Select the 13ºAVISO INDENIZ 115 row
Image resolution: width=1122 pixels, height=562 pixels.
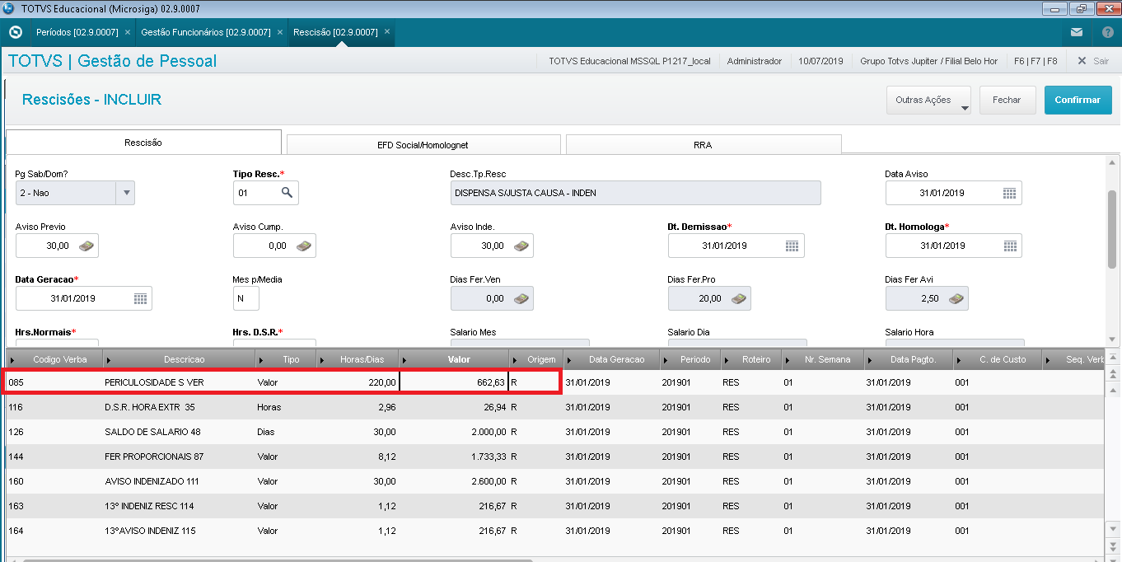(555, 531)
